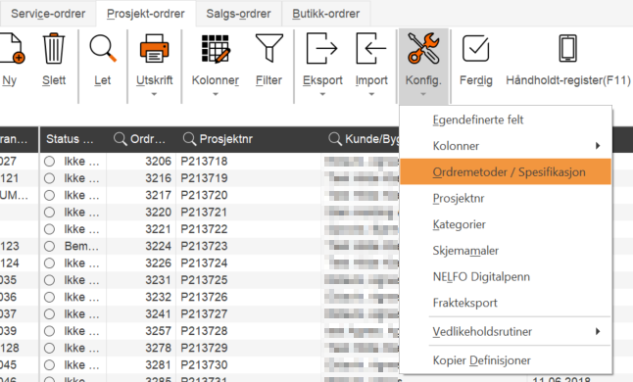Click the Slett trash can icon
This screenshot has height=382, width=633.
pyautogui.click(x=54, y=48)
